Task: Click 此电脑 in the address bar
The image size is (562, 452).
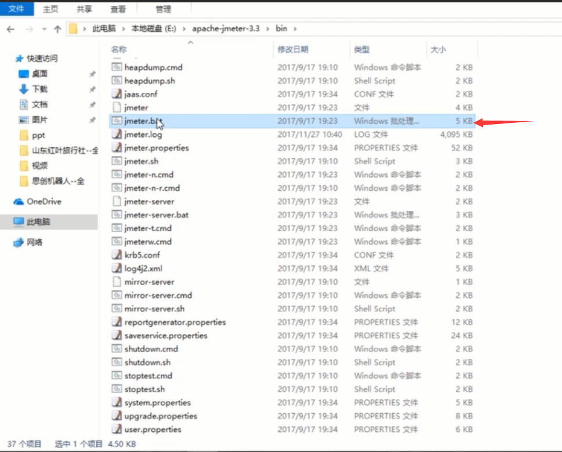Action: [104, 28]
